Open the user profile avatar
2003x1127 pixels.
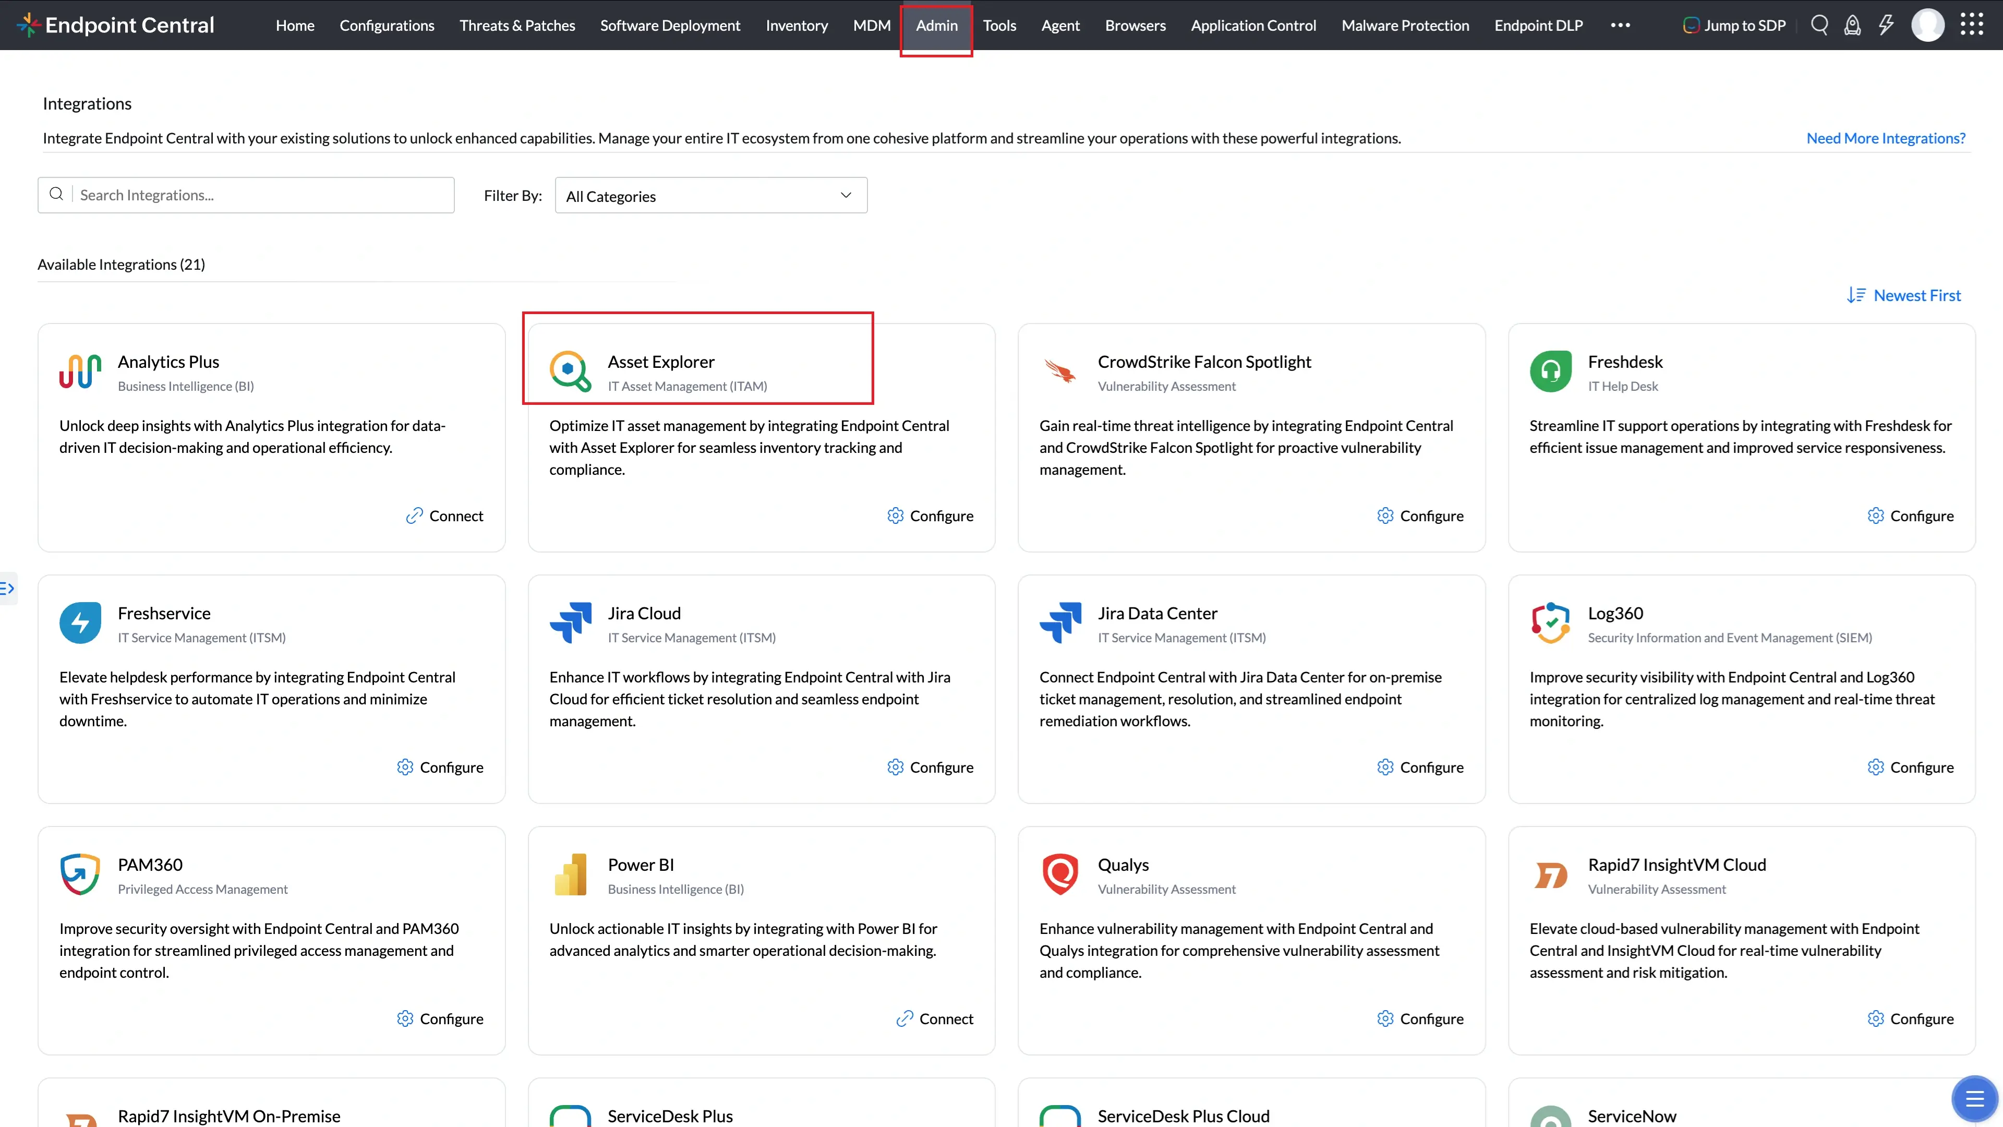click(1927, 25)
